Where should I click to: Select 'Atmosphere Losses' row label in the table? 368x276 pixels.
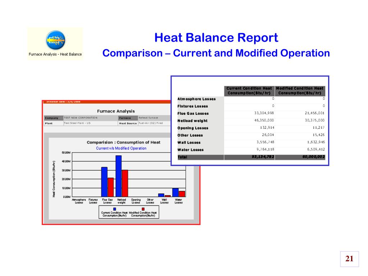point(197,99)
